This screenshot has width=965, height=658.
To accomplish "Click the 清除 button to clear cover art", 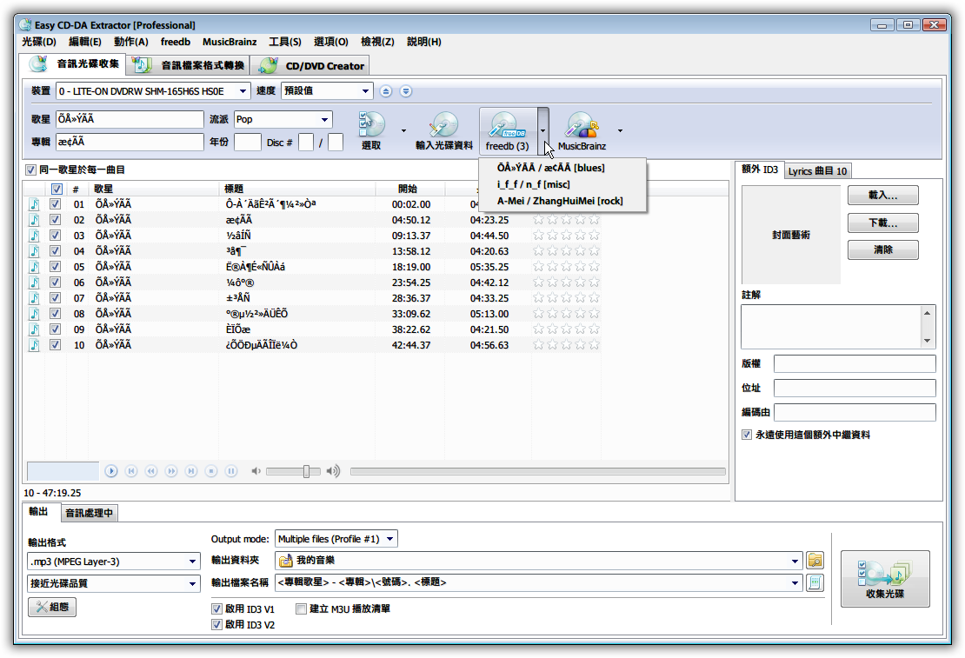I will click(x=882, y=249).
